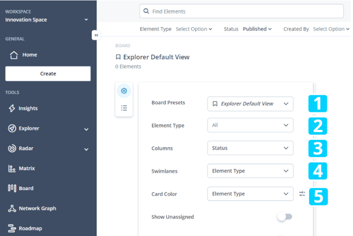The height and width of the screenshot is (236, 353).
Task: Open the Swimlanes dropdown
Action: pos(250,171)
